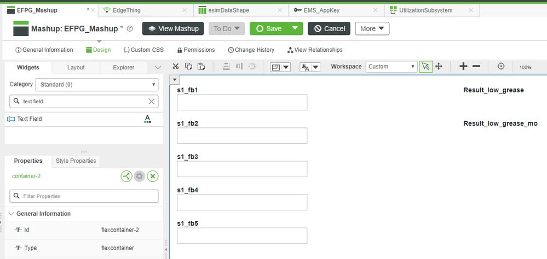Click the Filter Properties field
Viewport: 547px width, 259px height.
(84, 196)
